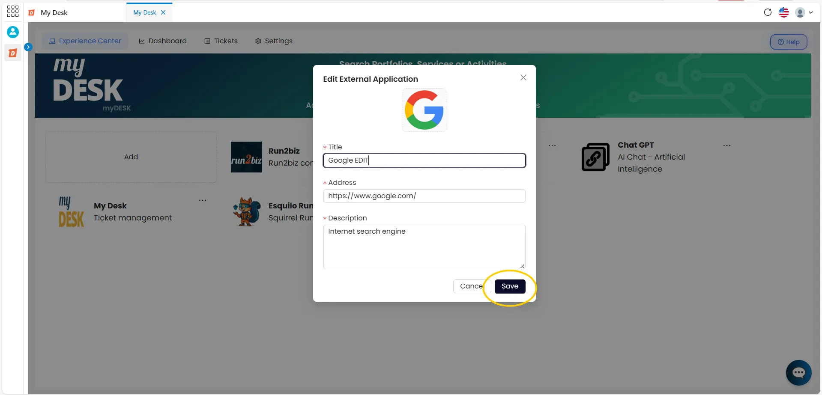The image size is (822, 395).
Task: Click the My Desk ticket management logo
Action: [x=71, y=212]
